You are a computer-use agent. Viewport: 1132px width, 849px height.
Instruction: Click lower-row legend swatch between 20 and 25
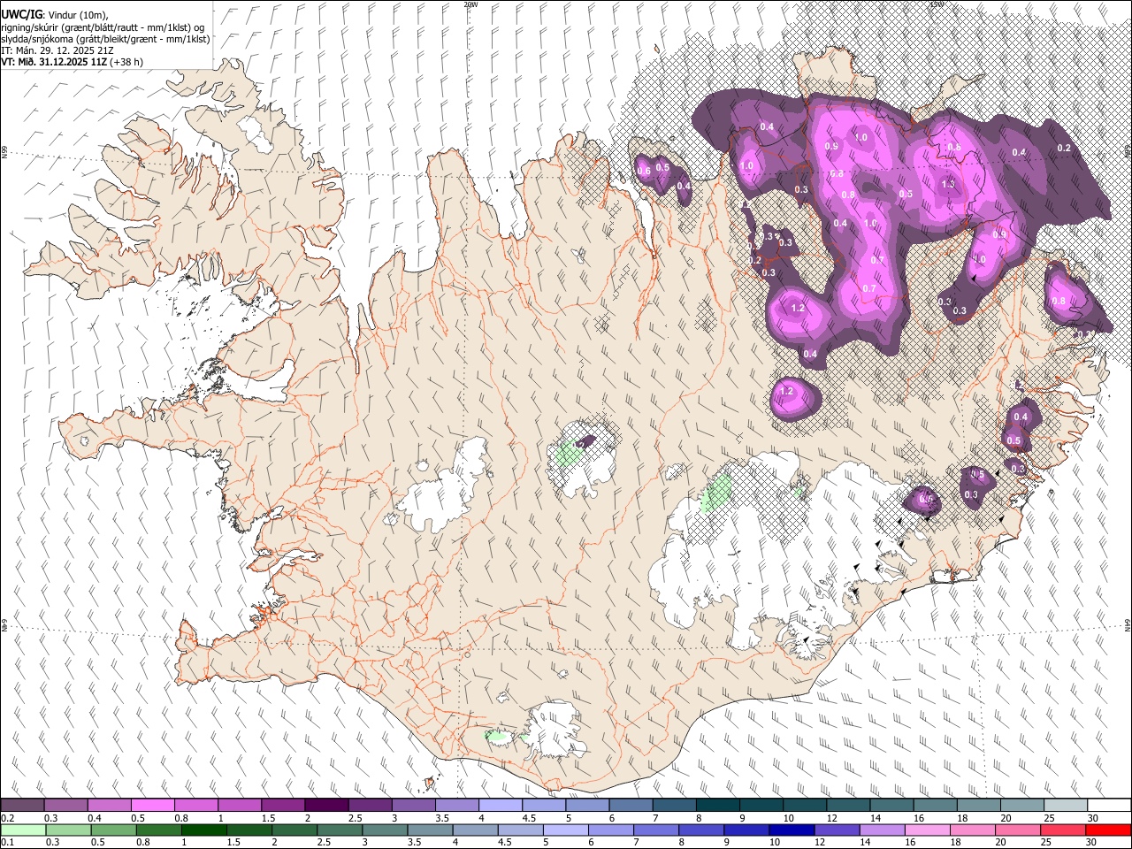(1018, 830)
